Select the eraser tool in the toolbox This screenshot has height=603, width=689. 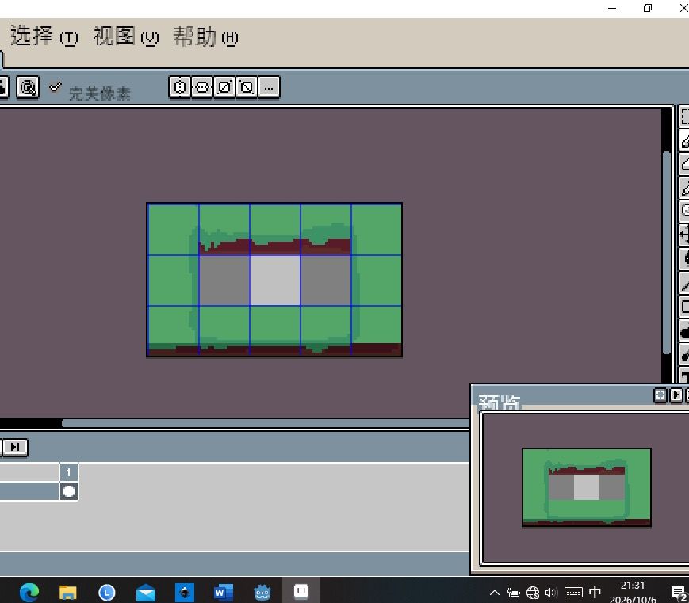pos(684,164)
